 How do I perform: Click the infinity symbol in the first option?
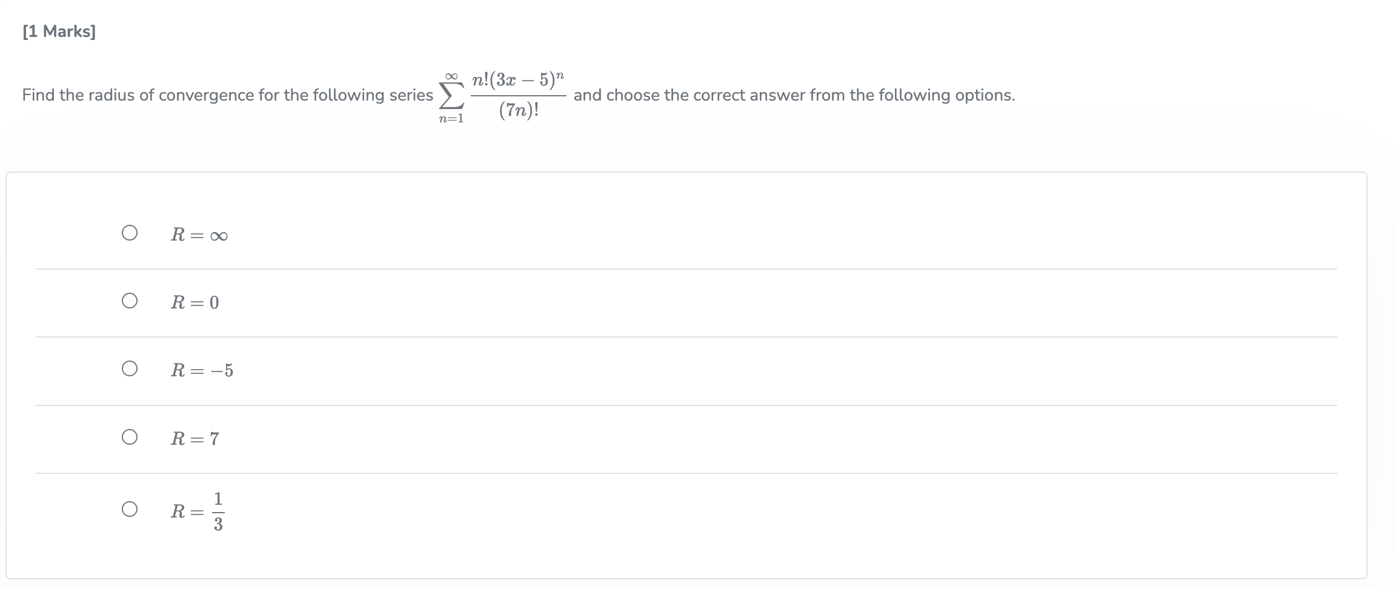pos(220,235)
